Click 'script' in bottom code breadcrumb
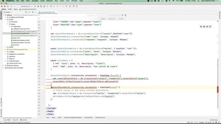Viewport: 221px width, 124px height. click(59, 117)
